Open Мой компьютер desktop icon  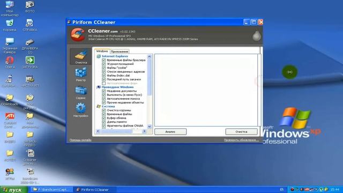pyautogui.click(x=10, y=9)
